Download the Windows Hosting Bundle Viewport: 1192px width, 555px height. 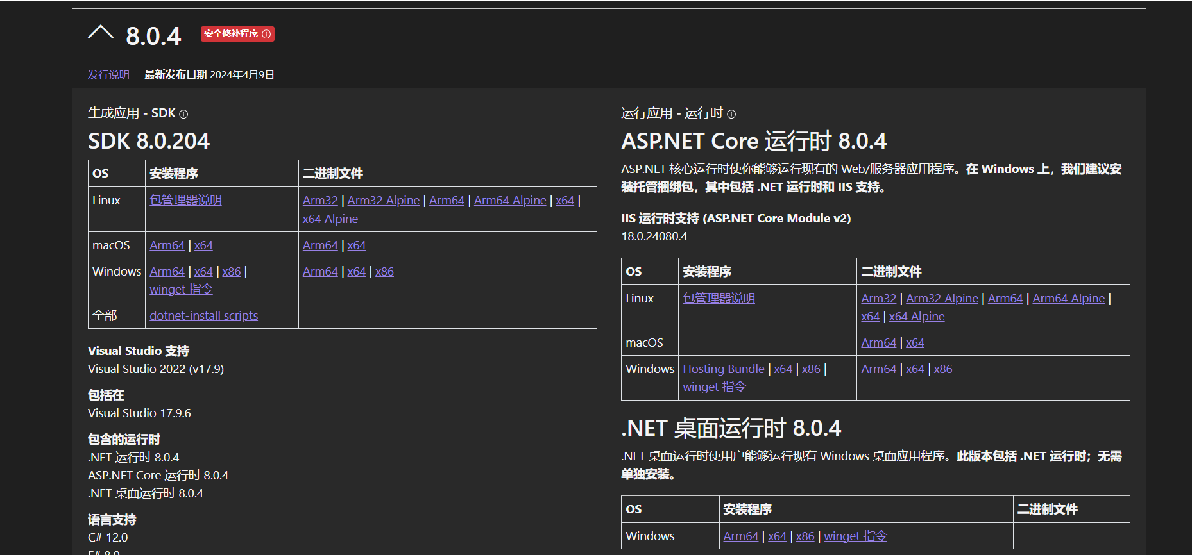pos(724,369)
